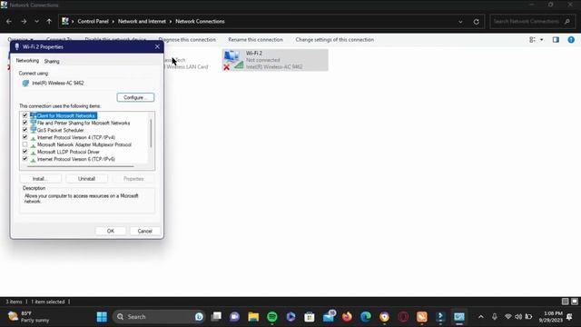Click Change settings of this connection
581x327 pixels.
click(335, 39)
